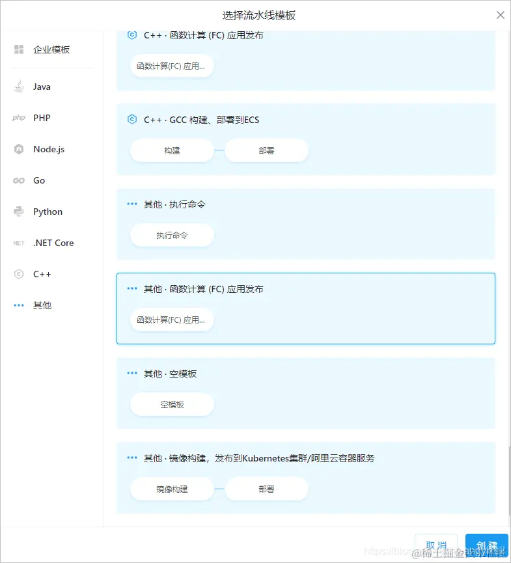
Task: Select the Java language icon in sidebar
Action: pyautogui.click(x=19, y=87)
